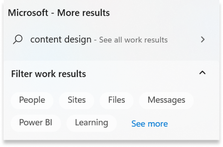
Task: Hit the upward chevron next to Filter work results
Action: click(202, 73)
